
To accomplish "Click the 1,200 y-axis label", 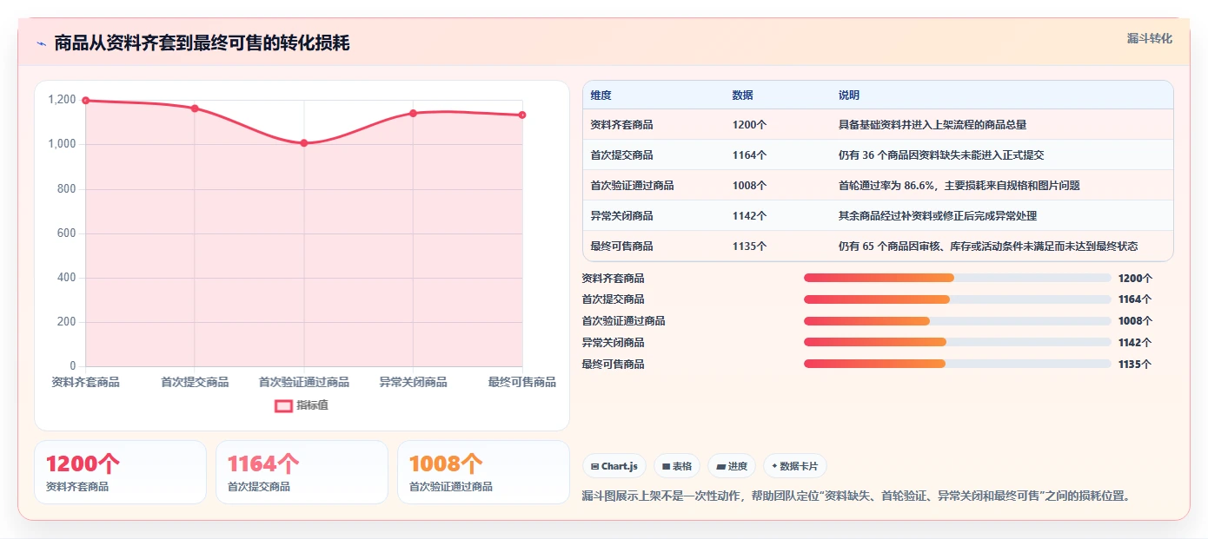I will [x=63, y=100].
